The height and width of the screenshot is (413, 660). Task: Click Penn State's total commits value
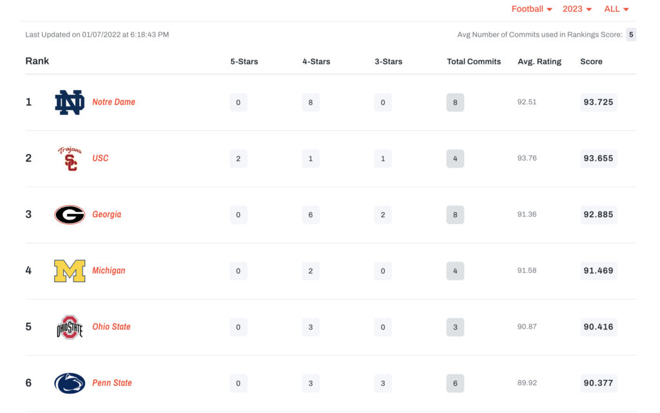tap(455, 383)
